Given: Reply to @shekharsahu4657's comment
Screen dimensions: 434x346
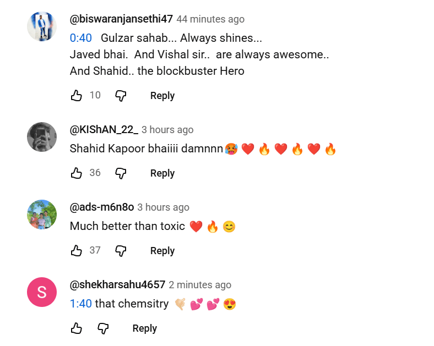Looking at the screenshot, I should [144, 328].
